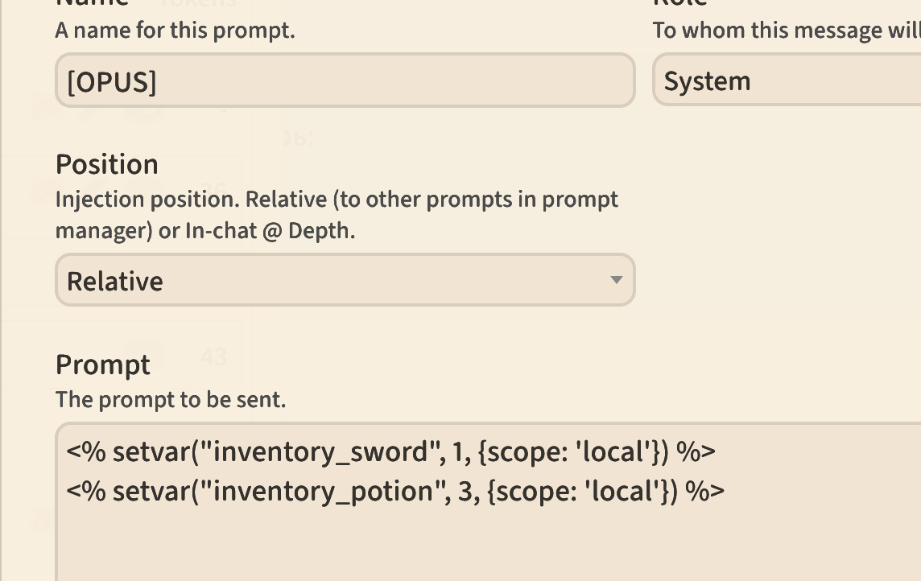Open the Position dropdown set to Relative
The width and height of the screenshot is (921, 581).
(345, 280)
